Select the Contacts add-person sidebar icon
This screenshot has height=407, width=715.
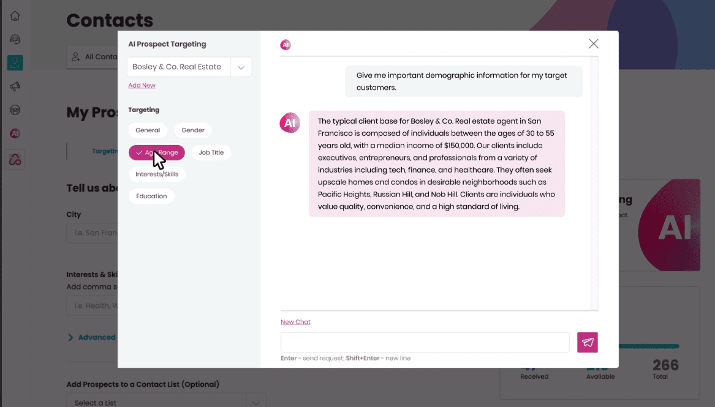tap(15, 62)
